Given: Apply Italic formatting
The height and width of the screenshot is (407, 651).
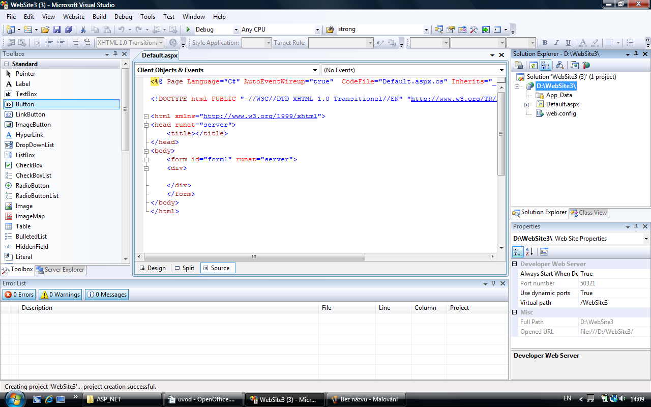Looking at the screenshot, I should [x=556, y=43].
